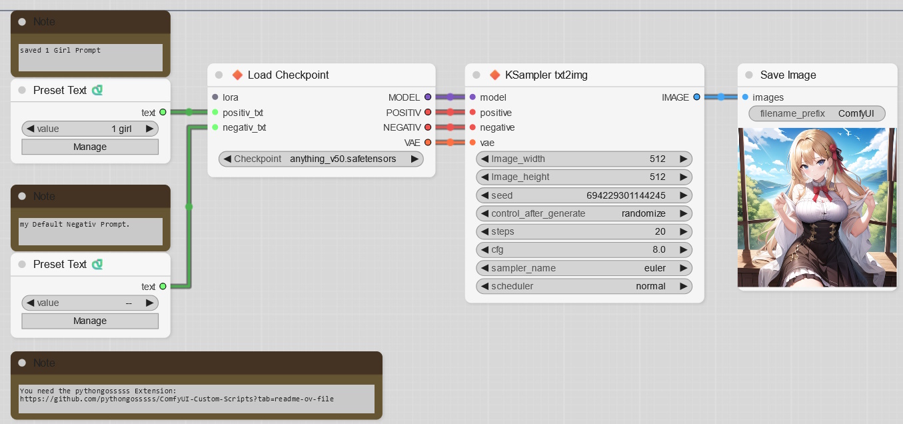Screen dimensions: 903x424
Task: Click the orange diamond icon on KSampler txt2img
Action: coord(494,75)
